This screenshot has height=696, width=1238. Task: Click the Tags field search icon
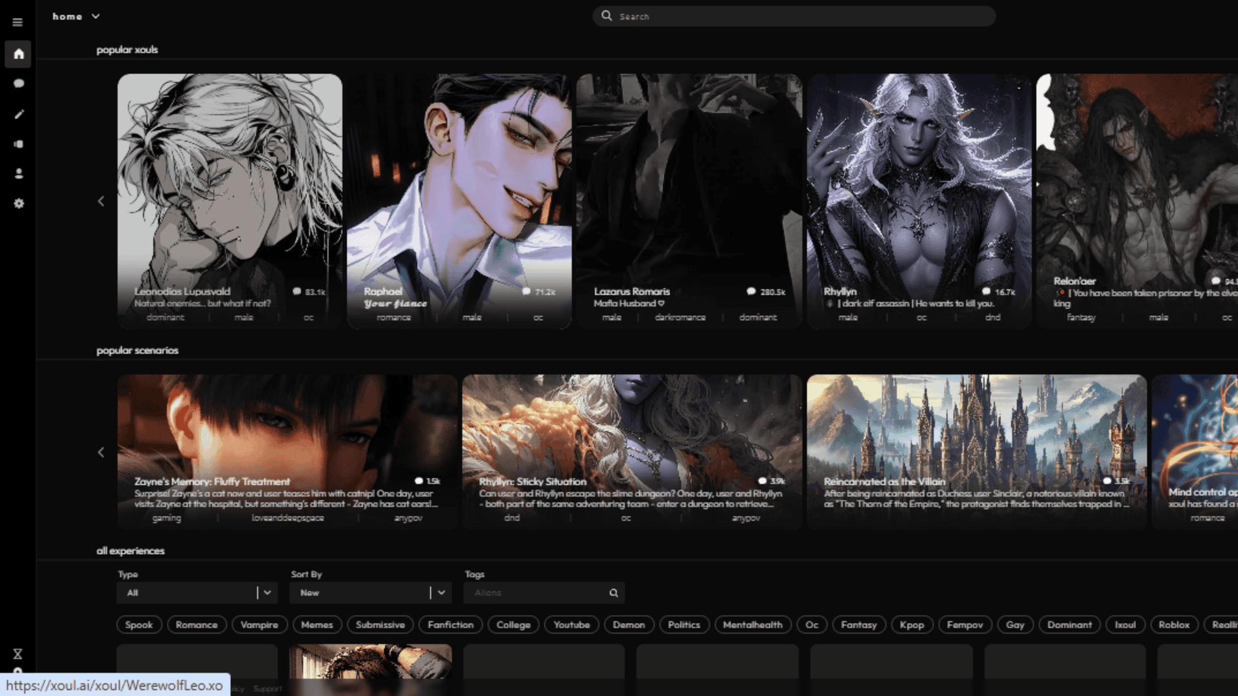click(x=614, y=593)
